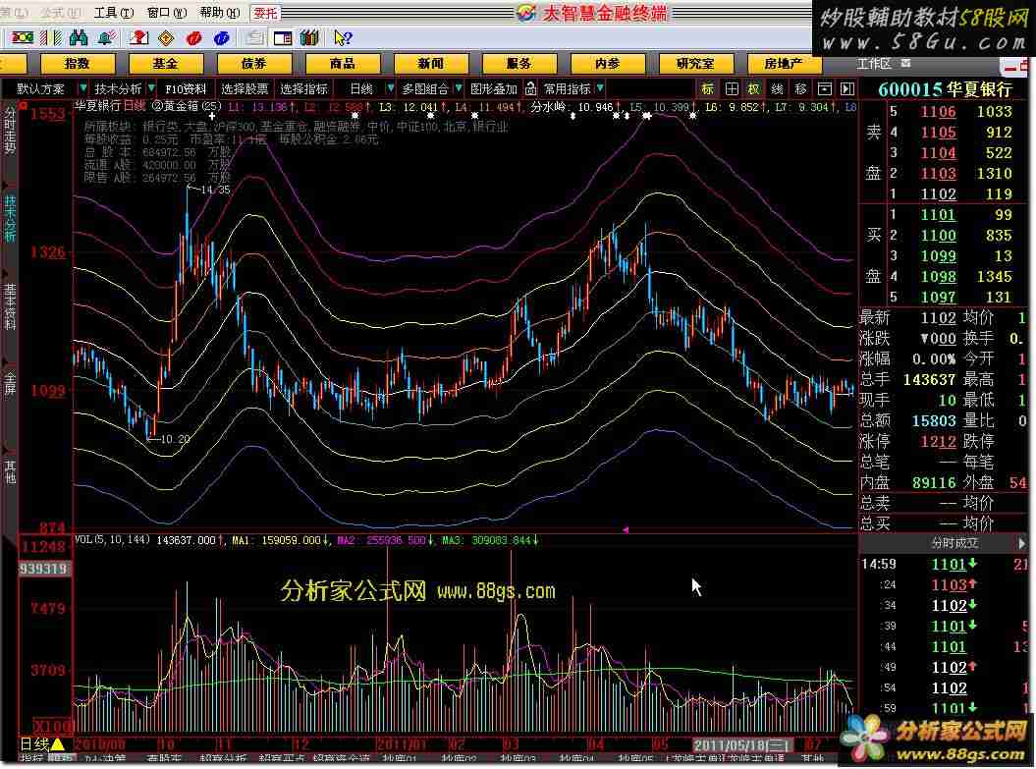Select the 基金 yellow tab
1036x769 pixels.
click(x=166, y=64)
